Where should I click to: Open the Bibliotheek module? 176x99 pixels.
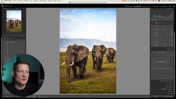(x=128, y=6)
